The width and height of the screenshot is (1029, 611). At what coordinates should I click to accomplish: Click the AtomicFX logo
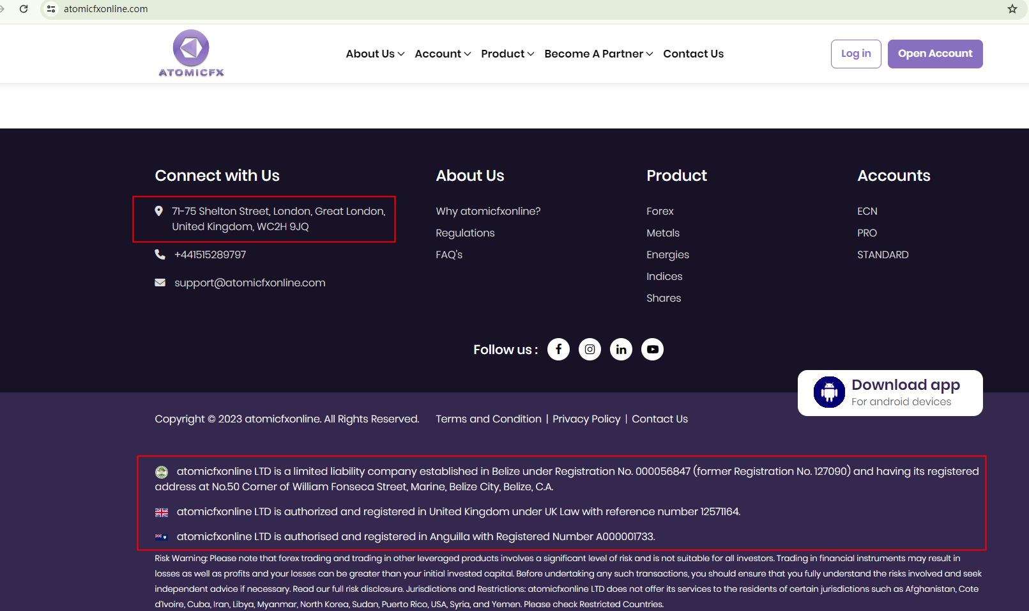191,54
